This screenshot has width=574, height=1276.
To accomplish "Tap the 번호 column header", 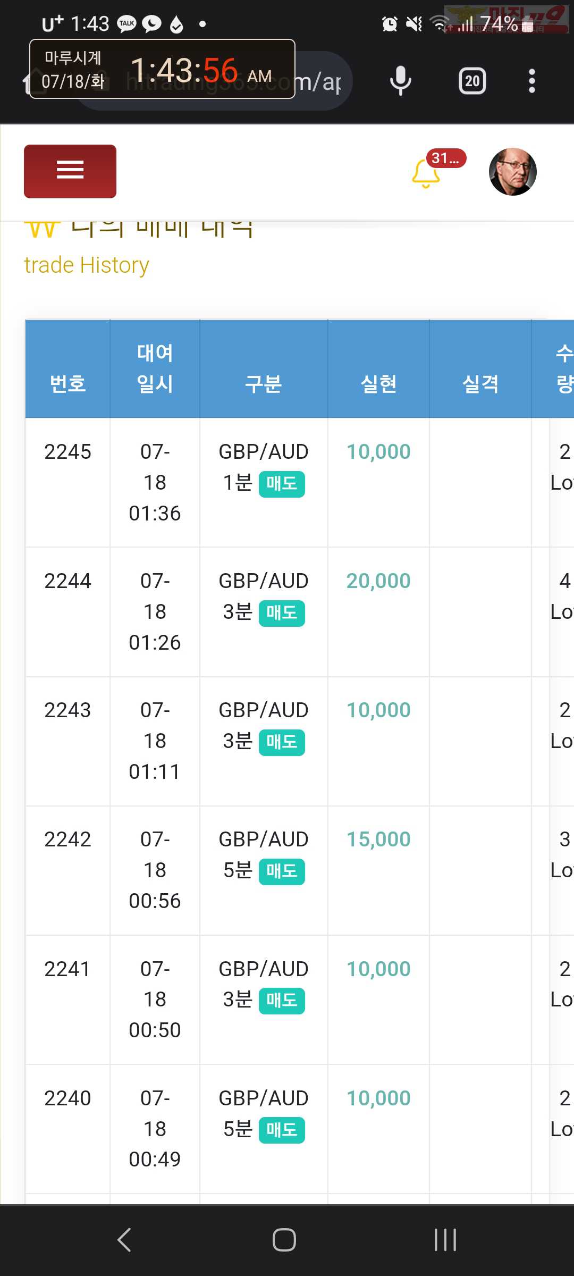I will coord(67,383).
